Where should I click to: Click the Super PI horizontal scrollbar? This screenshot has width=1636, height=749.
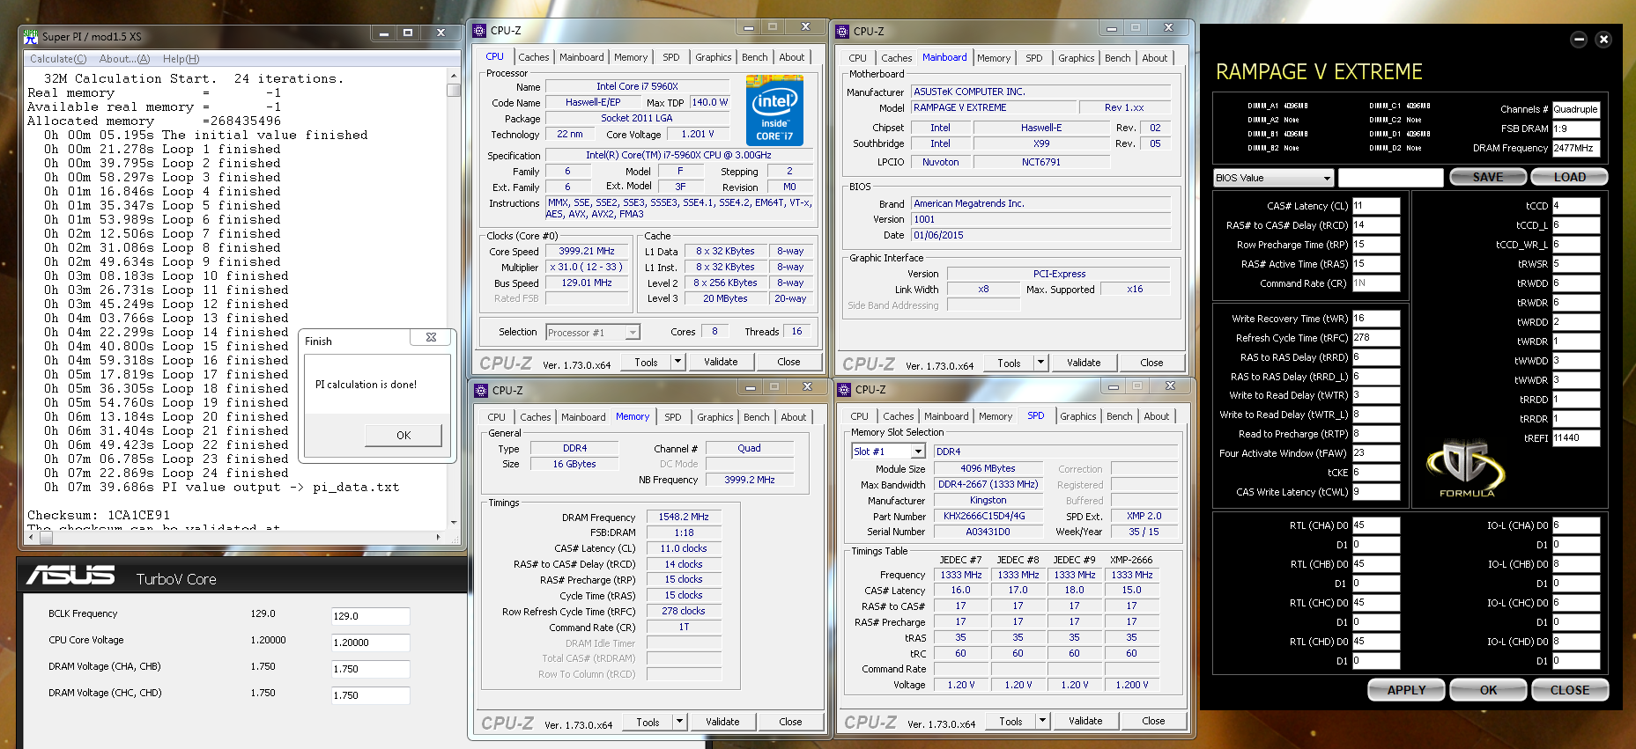coord(236,536)
